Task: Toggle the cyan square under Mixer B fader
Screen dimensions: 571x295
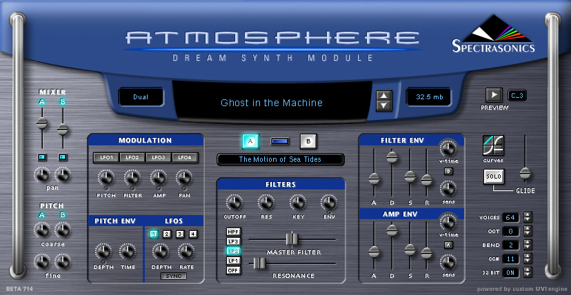Action: click(63, 157)
